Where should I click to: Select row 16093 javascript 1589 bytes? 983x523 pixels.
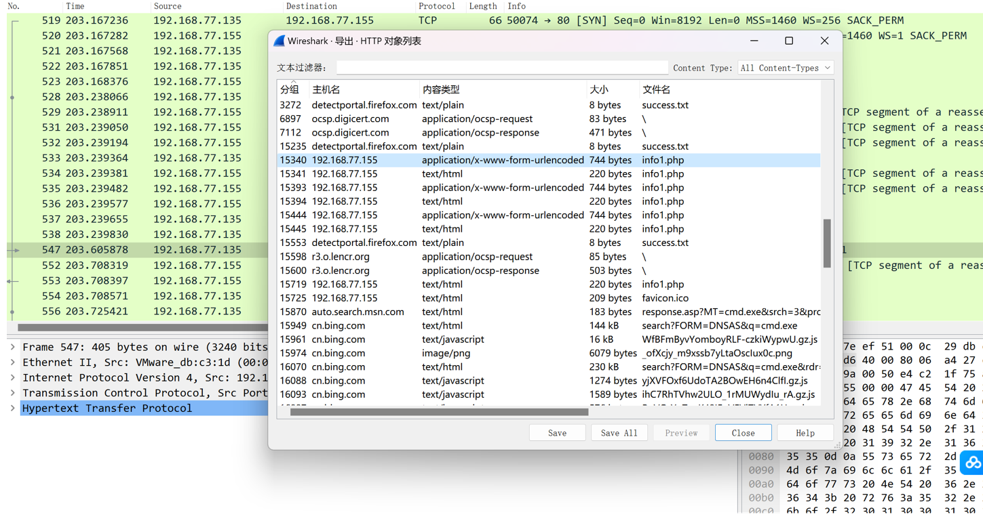click(x=549, y=394)
